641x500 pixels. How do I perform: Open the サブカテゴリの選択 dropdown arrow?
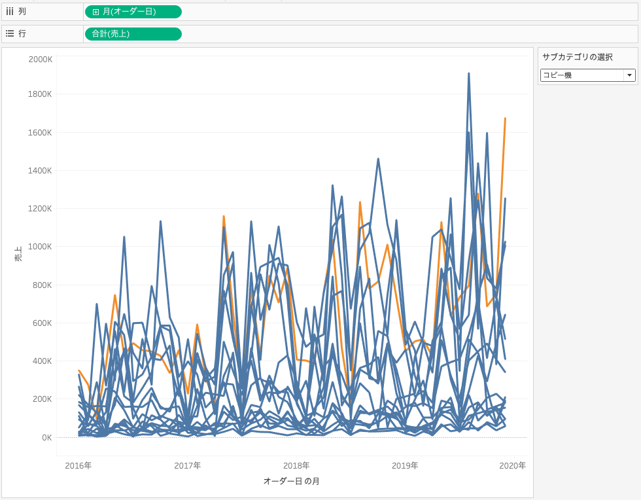(629, 75)
